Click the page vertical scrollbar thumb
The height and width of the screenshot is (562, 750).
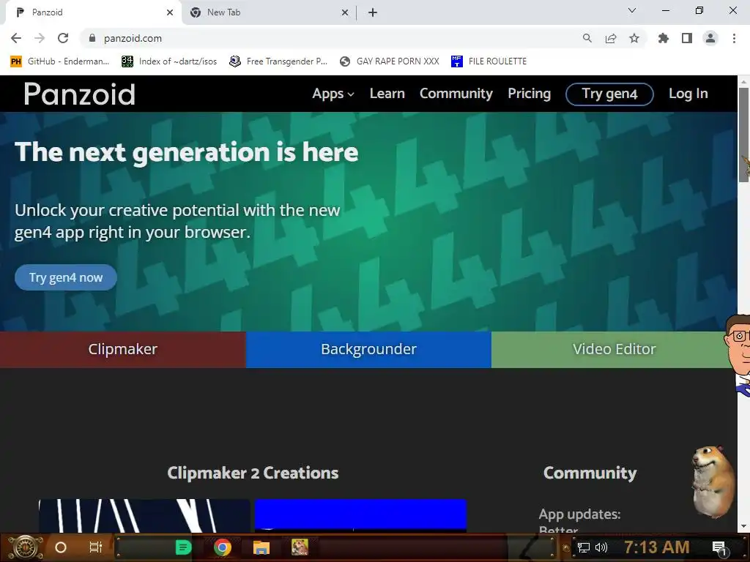743,135
